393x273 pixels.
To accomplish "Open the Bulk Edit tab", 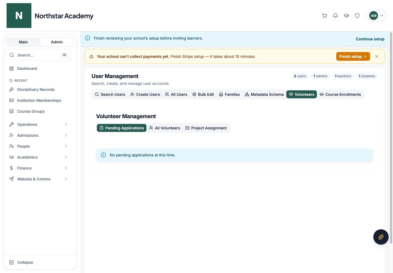I will coord(203,94).
